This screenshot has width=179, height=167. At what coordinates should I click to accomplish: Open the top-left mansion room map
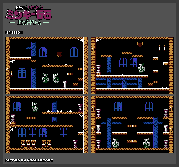47,65
